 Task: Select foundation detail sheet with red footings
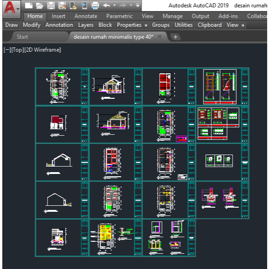(x=222, y=200)
